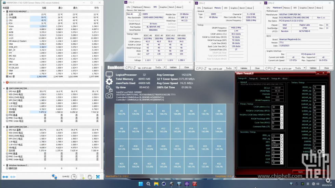
Task: Click RunMemTest monitor display icon
Action: [x=109, y=74]
